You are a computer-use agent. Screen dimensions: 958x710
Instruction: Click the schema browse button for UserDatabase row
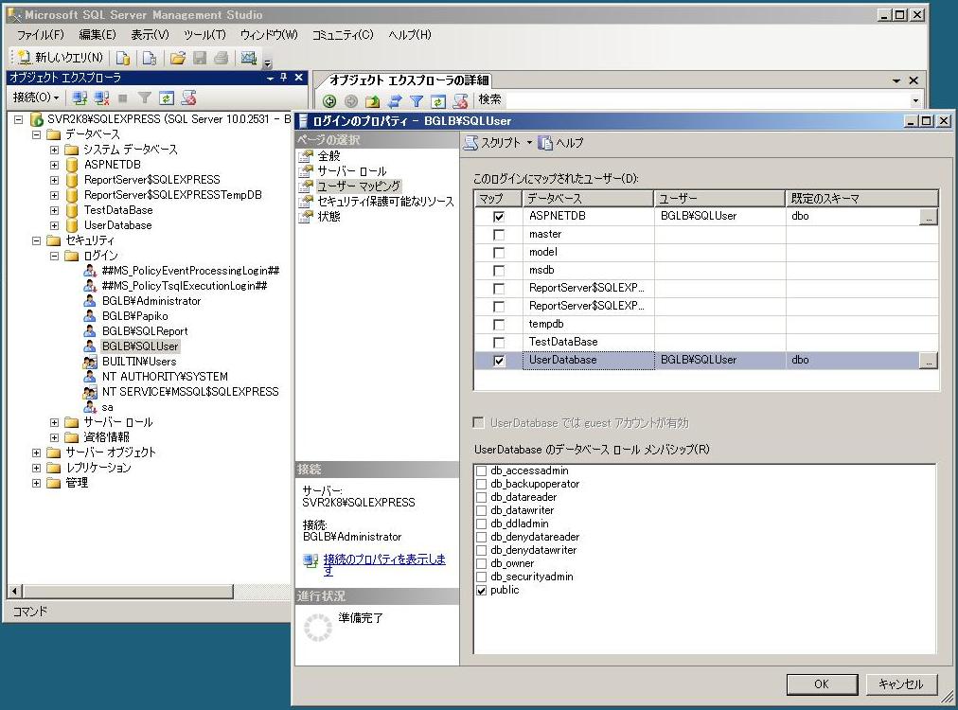(928, 361)
